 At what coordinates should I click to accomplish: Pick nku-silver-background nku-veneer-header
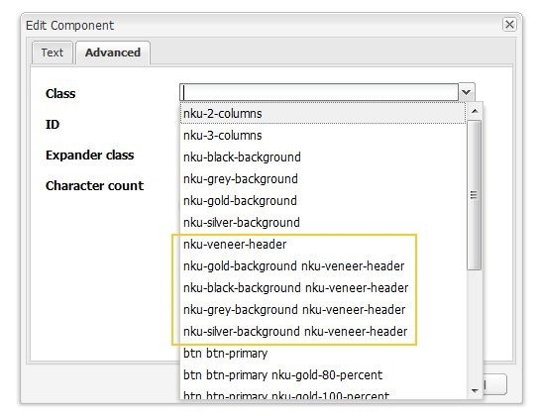click(x=322, y=331)
